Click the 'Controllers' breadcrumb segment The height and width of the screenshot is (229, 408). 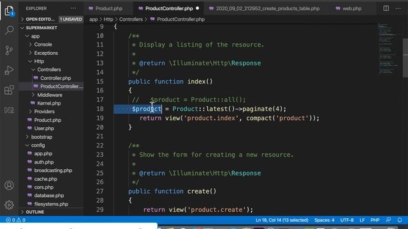click(x=131, y=19)
